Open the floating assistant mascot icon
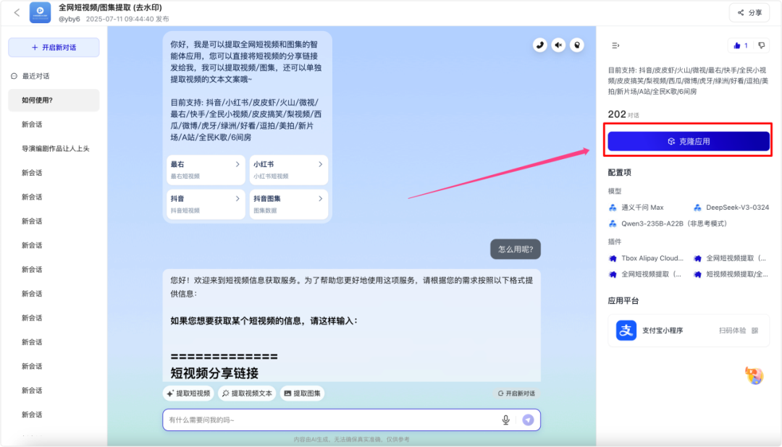This screenshot has height=447, width=782. click(x=754, y=375)
